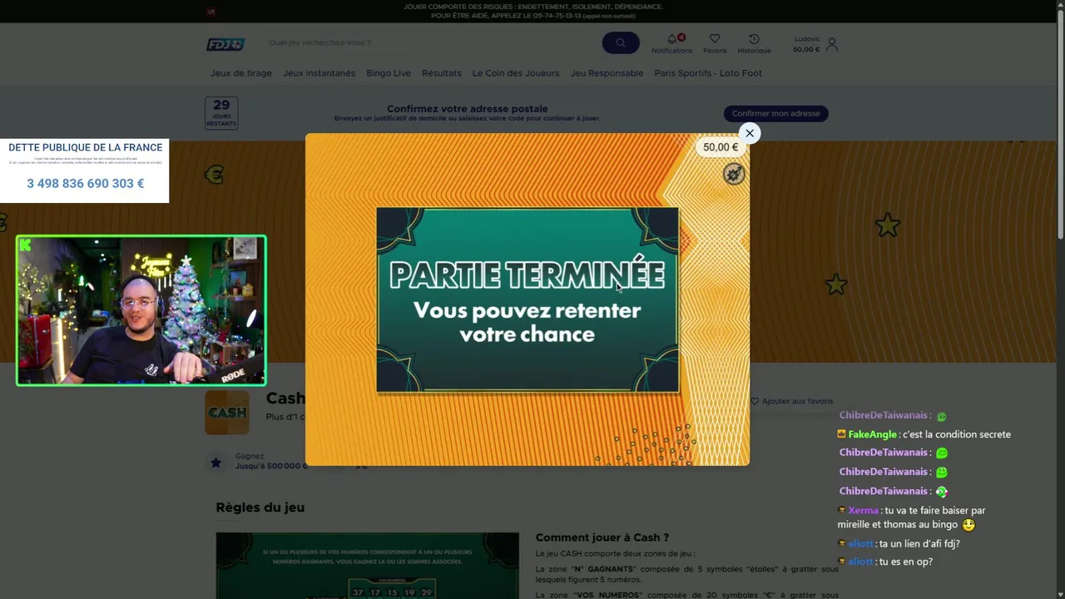Open Ludovic account profile icon

tap(832, 44)
